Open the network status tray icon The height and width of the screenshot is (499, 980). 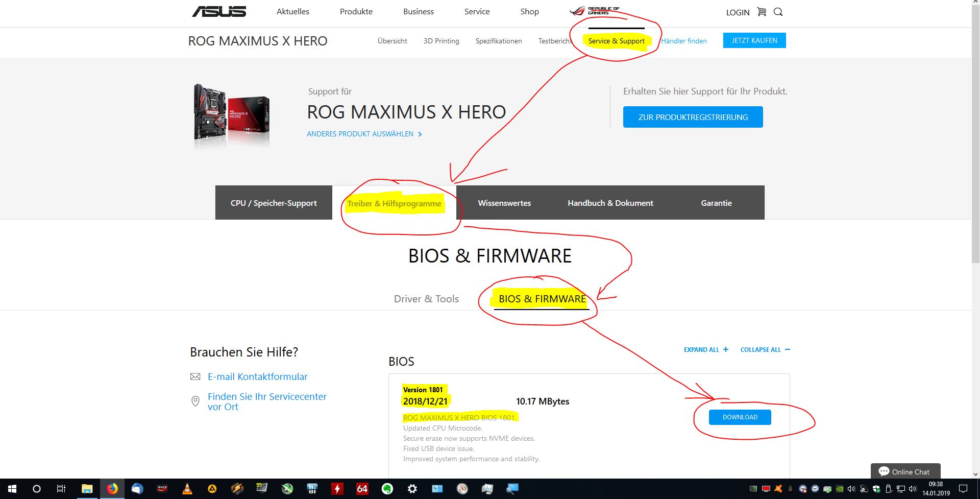pos(900,489)
